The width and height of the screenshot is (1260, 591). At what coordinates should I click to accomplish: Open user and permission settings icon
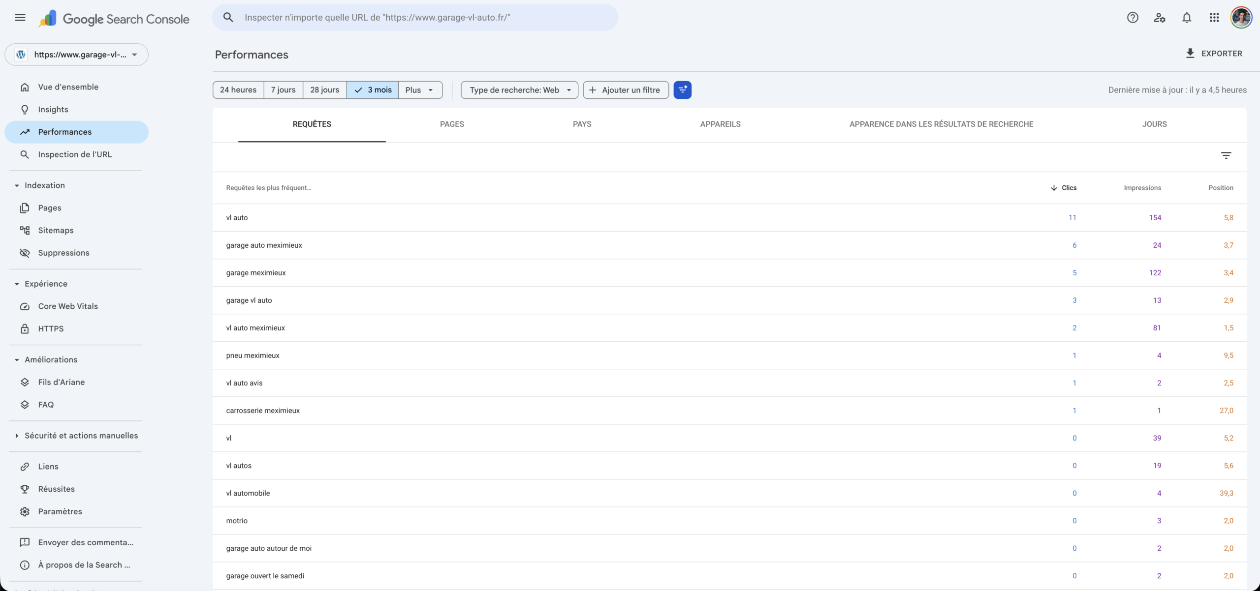click(x=1160, y=18)
